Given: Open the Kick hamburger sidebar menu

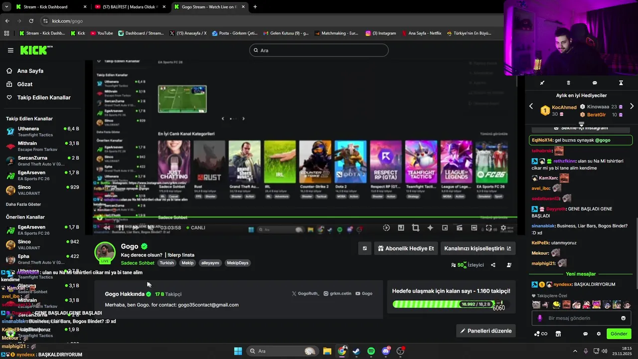Looking at the screenshot, I should click(x=10, y=50).
